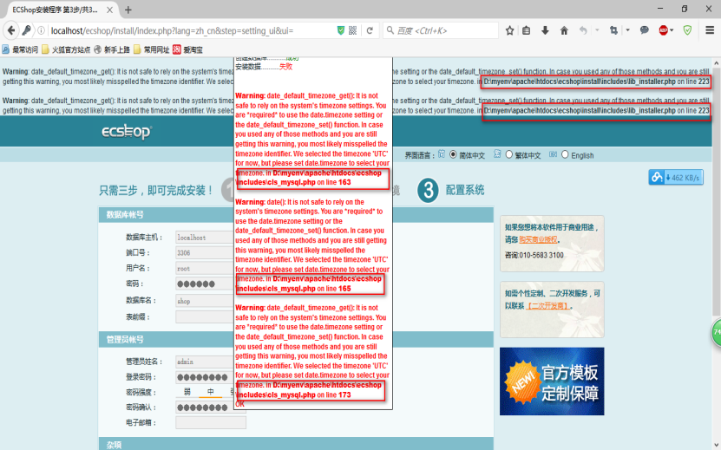This screenshot has width=721, height=450.
Task: Show bookmarks list icon
Action: pyautogui.click(x=527, y=30)
